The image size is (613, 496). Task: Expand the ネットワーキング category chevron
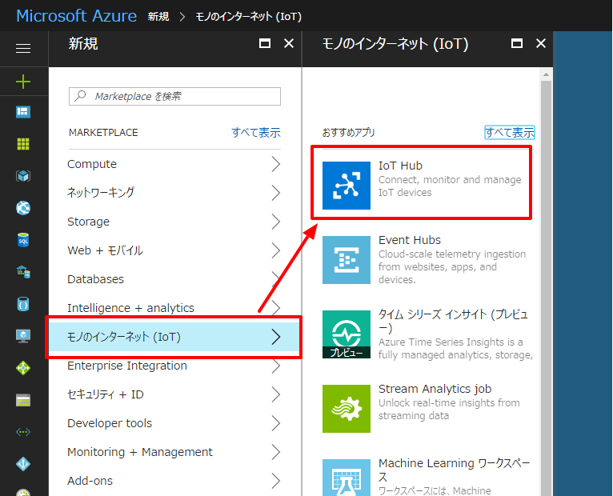(x=276, y=193)
